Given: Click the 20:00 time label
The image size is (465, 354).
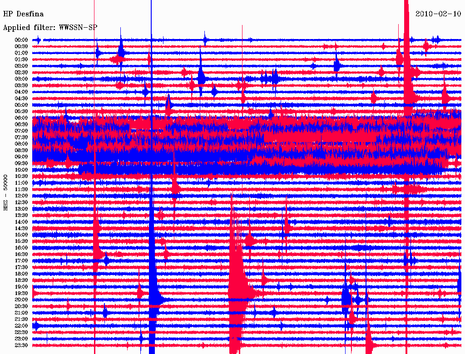Looking at the screenshot, I should [21, 300].
